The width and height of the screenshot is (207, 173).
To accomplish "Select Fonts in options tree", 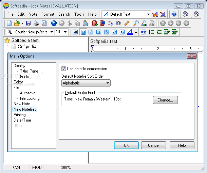I will pos(24,77).
